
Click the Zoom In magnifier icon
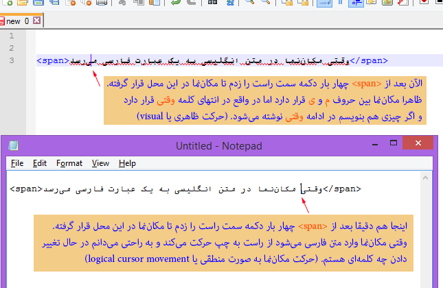click(250, 2)
